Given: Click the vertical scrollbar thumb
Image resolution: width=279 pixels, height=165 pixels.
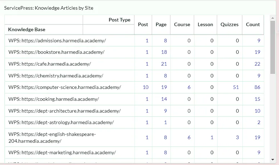Looking at the screenshot, I should click(x=273, y=47).
